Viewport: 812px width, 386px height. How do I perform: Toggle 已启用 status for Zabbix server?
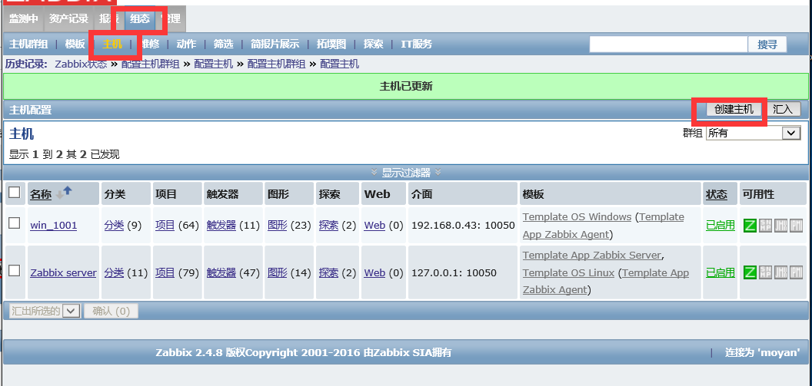[720, 272]
